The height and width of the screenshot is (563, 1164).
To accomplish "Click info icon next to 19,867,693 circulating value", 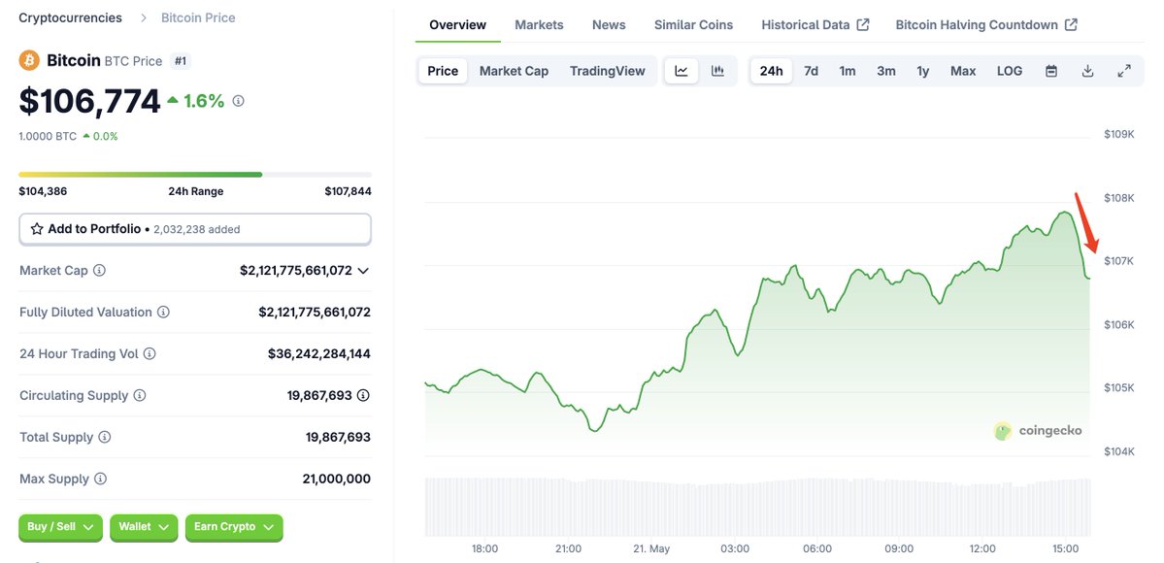I will pos(363,395).
